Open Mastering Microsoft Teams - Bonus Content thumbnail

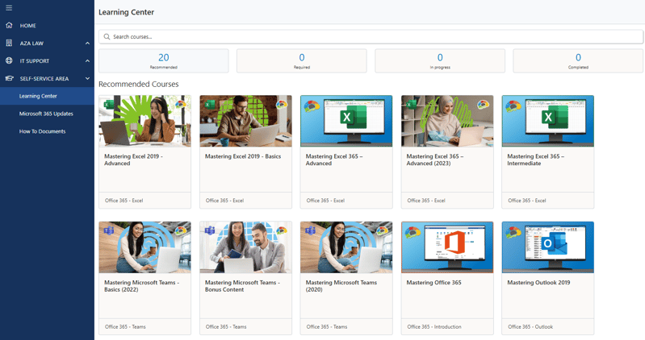(x=245, y=247)
